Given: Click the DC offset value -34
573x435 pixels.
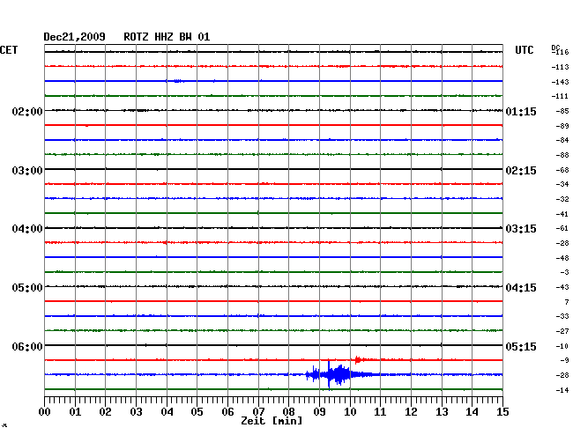Looking at the screenshot, I should 562,184.
